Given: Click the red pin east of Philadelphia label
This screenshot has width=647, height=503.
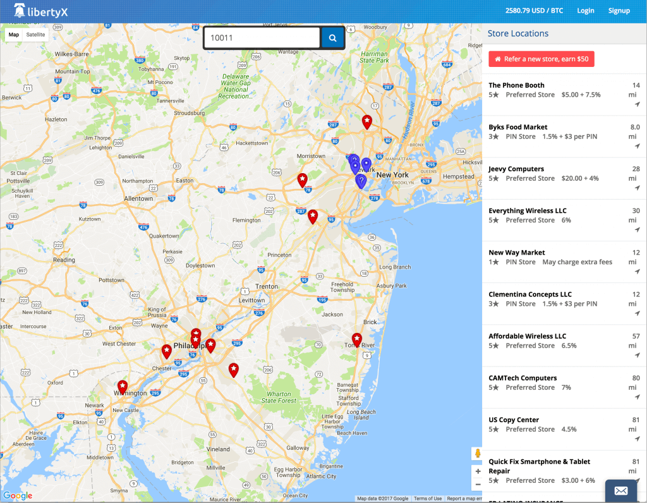Looking at the screenshot, I should (210, 346).
